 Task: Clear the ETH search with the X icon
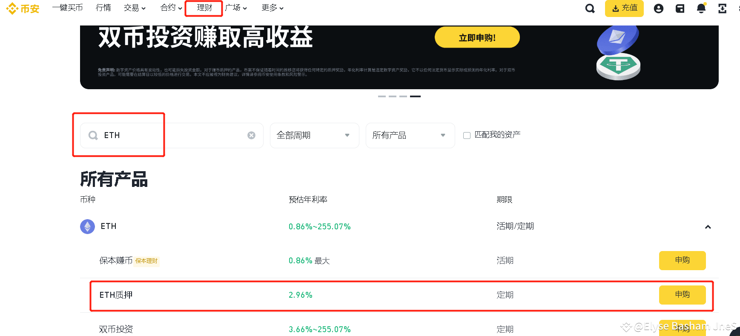251,135
